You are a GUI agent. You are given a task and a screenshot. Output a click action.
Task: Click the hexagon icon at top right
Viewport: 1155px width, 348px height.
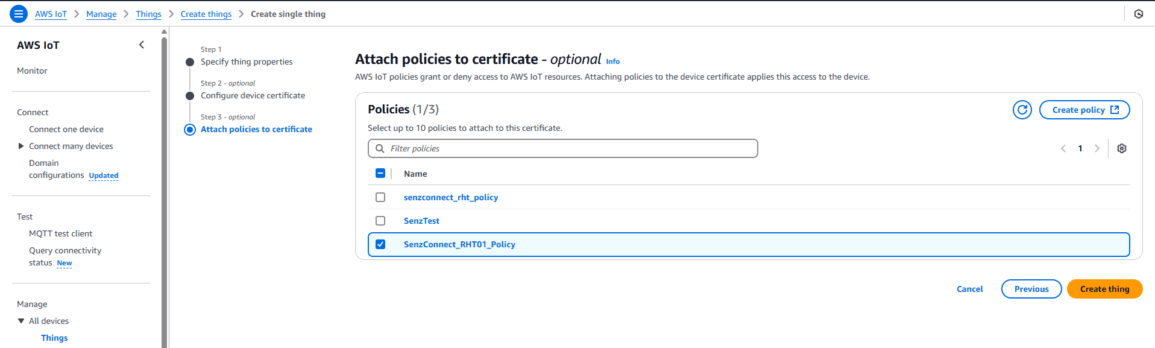click(x=1138, y=14)
